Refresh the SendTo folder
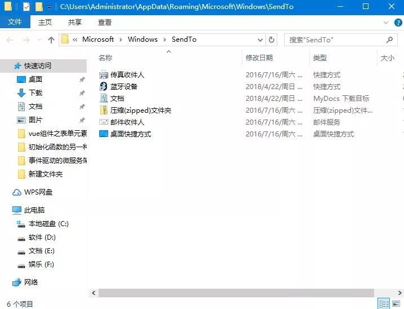Screen dimensions: 404x309 coord(272,40)
